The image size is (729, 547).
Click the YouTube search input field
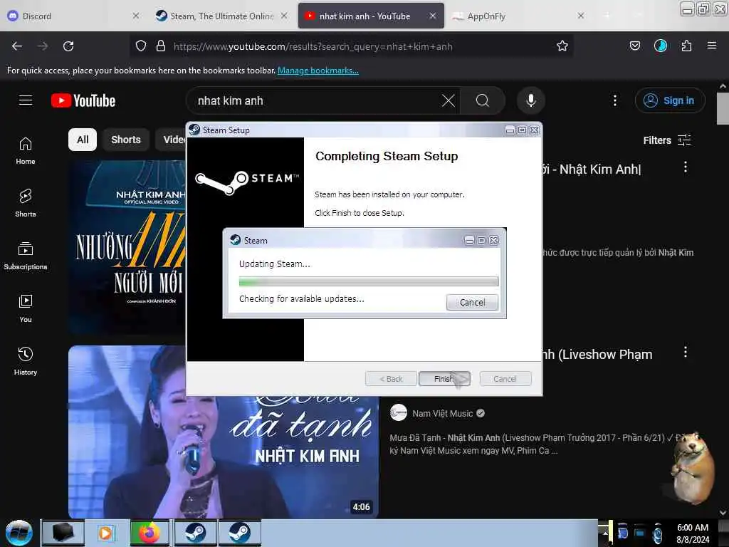pos(316,100)
